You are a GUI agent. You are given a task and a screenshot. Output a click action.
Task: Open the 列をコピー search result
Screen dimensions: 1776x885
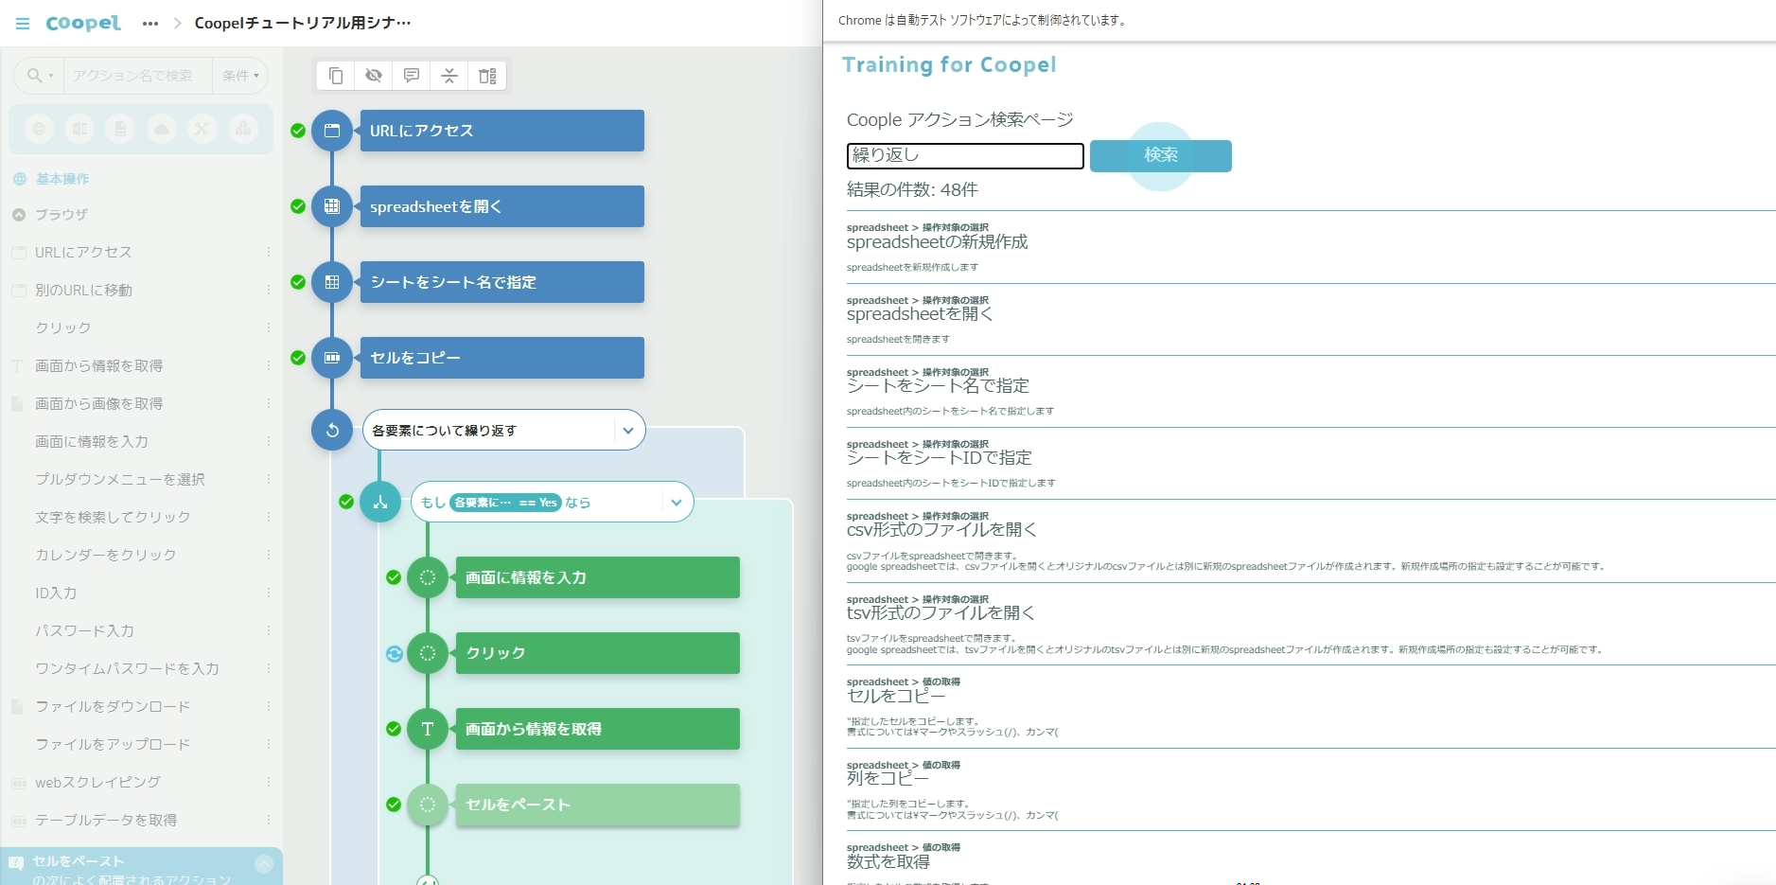click(x=888, y=779)
